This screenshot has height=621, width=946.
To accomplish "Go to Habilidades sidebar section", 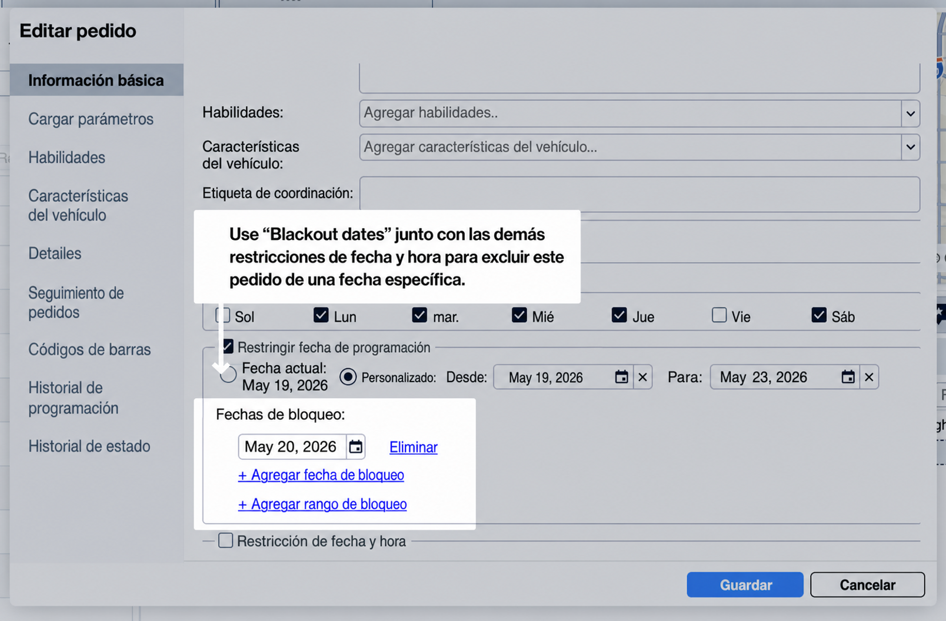I will 67,158.
